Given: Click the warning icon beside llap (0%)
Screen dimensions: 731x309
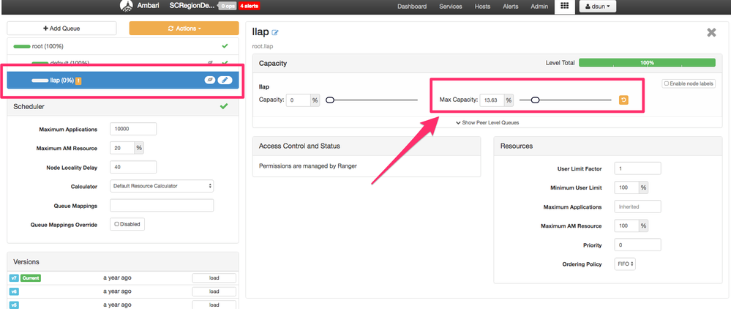Looking at the screenshot, I should click(x=78, y=81).
